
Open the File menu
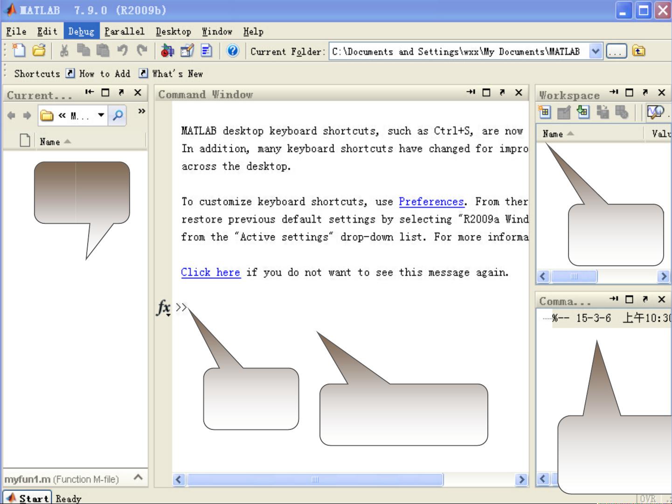[16, 31]
